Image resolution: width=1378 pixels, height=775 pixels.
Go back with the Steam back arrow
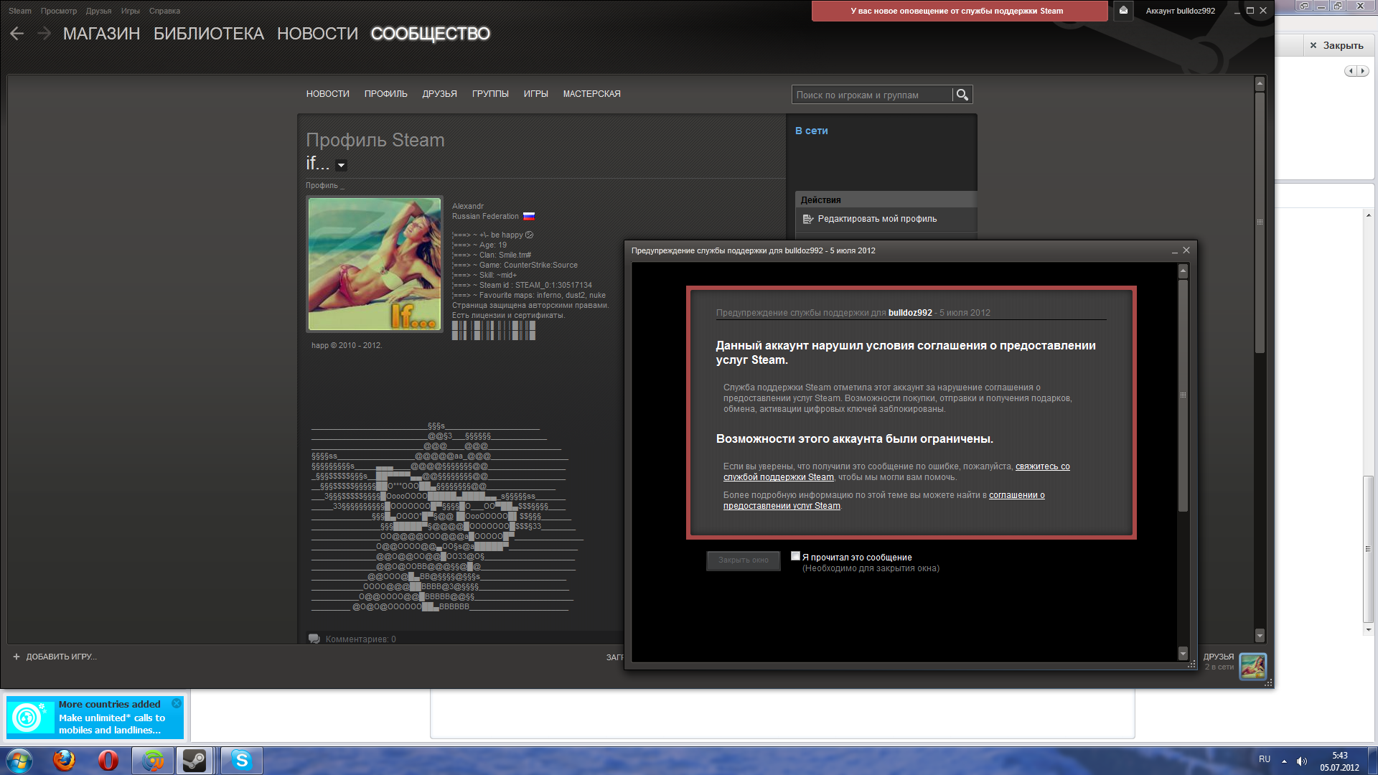(17, 33)
